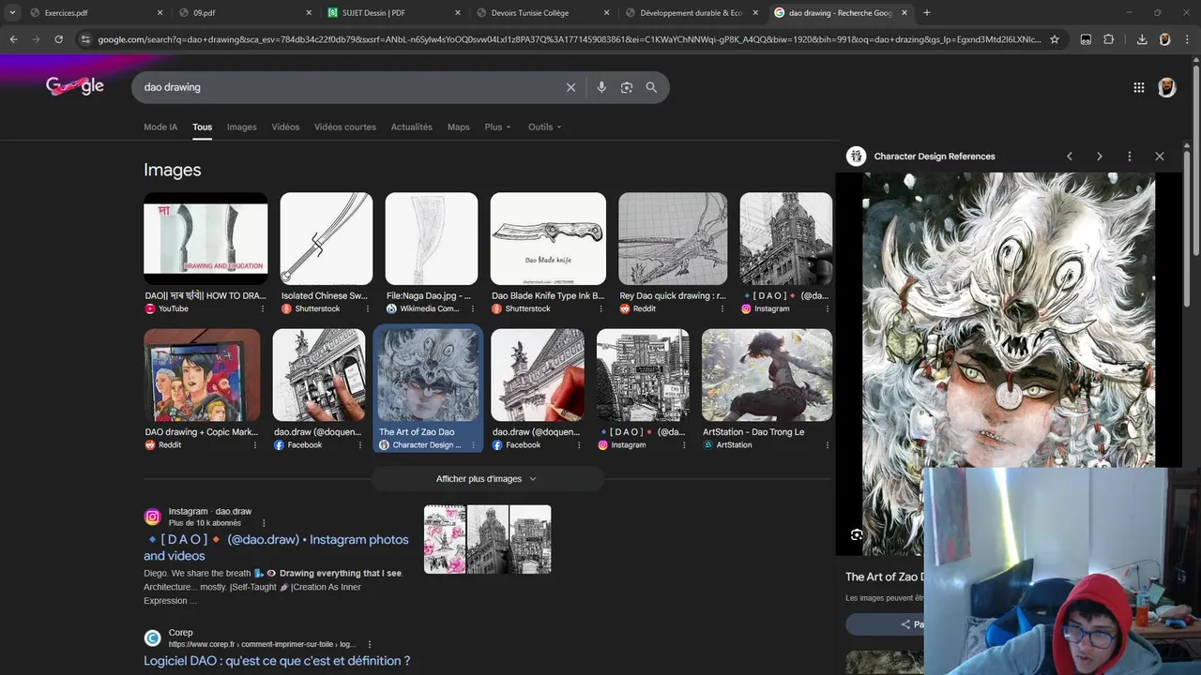Open a new browser tab
This screenshot has width=1201, height=675.
coord(927,13)
